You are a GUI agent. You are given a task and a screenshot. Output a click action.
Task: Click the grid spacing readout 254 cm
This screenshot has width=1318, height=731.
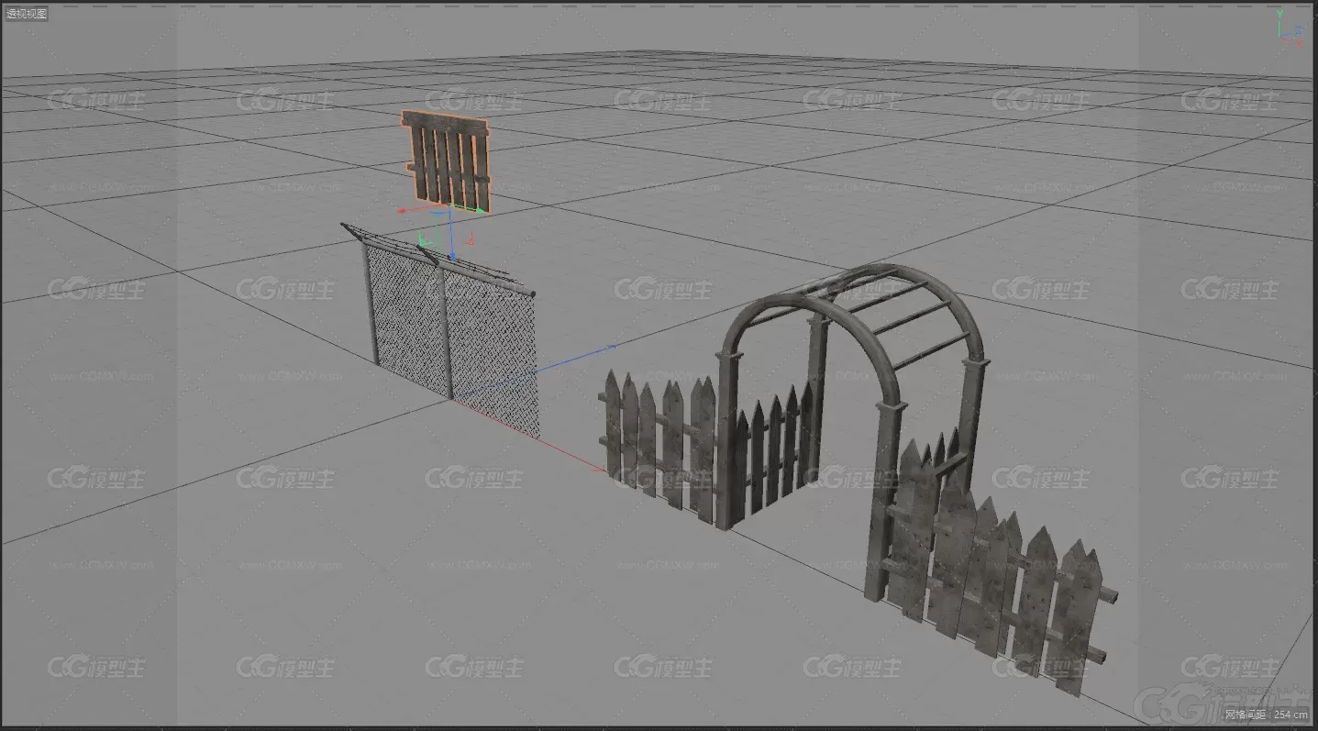[x=1267, y=714]
